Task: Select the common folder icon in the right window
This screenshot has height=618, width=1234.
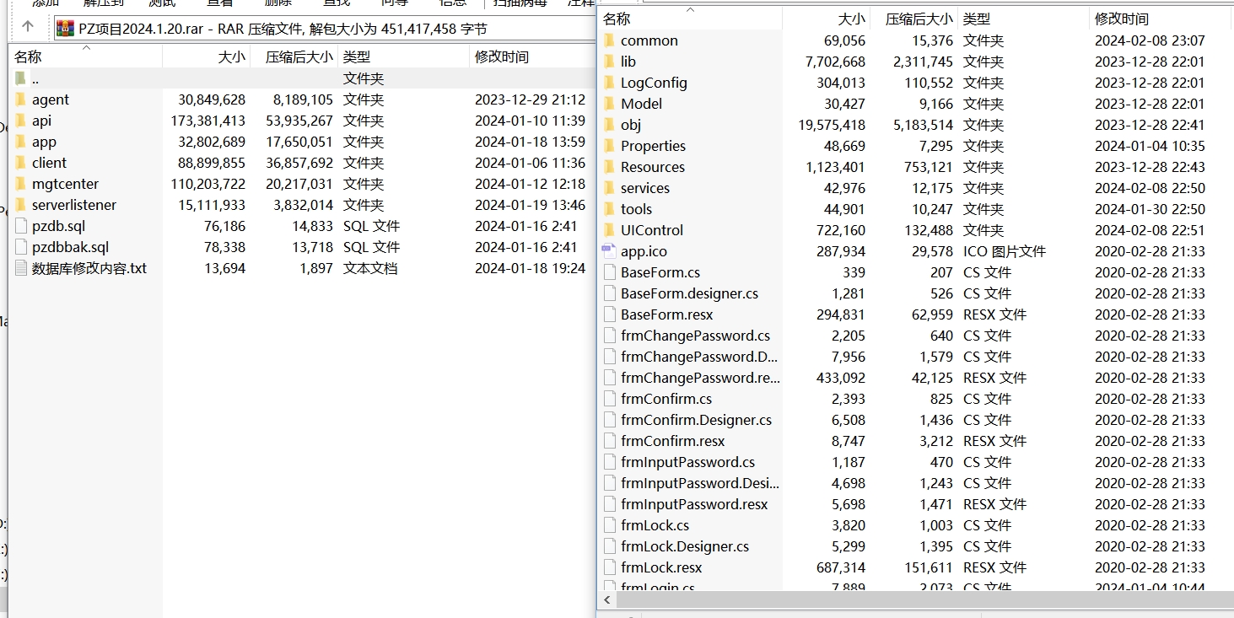Action: click(610, 40)
